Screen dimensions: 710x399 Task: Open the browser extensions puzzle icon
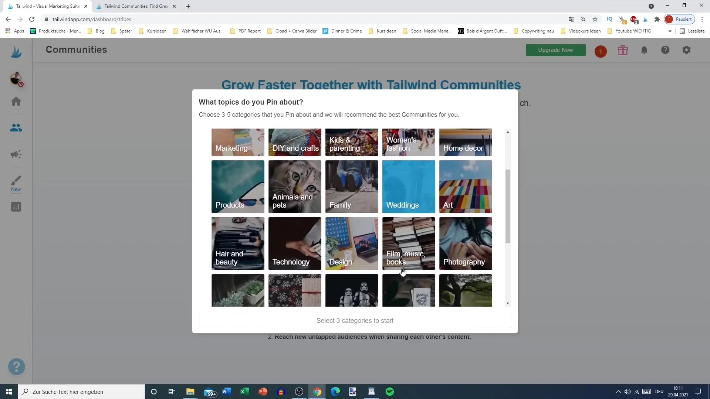pyautogui.click(x=657, y=19)
